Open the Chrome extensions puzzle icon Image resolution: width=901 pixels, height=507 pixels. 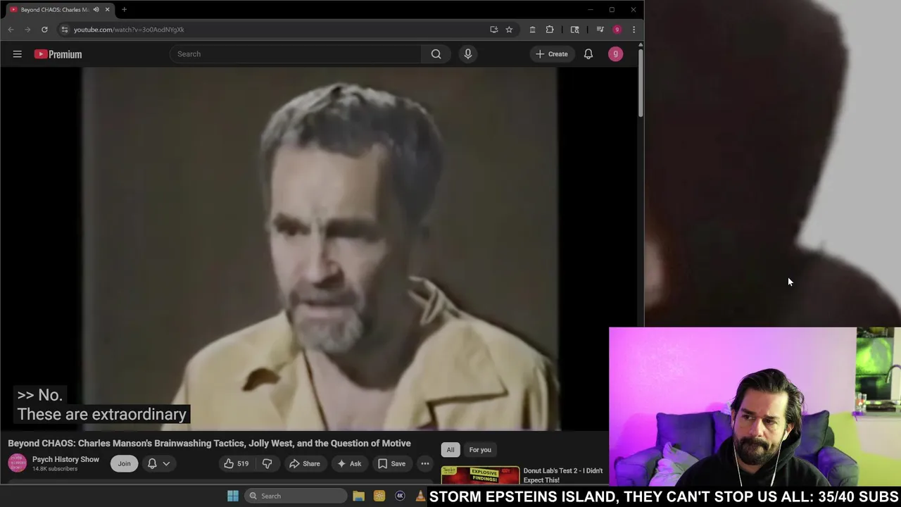(550, 30)
